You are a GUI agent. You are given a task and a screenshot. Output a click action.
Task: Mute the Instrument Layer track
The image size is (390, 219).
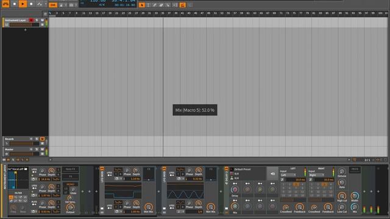tap(42, 20)
